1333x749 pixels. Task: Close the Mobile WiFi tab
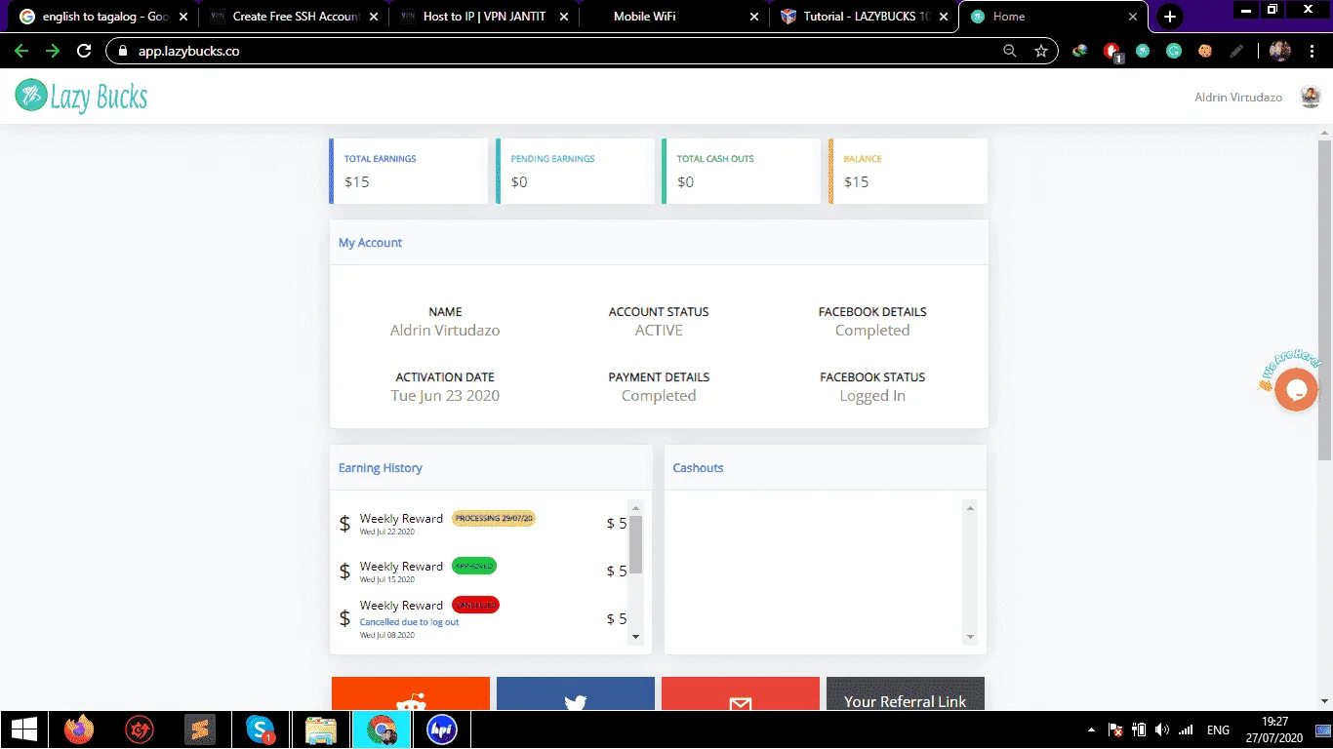click(x=753, y=17)
